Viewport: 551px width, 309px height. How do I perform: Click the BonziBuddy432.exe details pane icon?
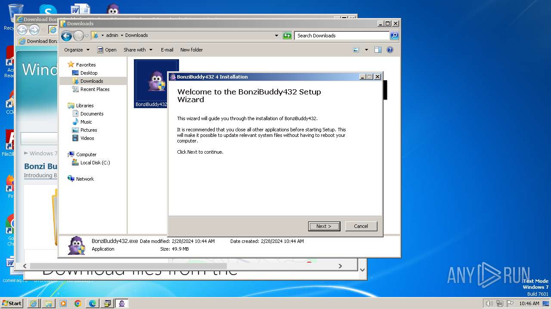click(x=77, y=245)
